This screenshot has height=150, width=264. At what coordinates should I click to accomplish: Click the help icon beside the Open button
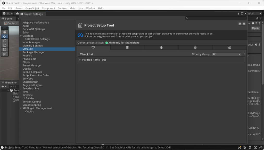click(253, 23)
